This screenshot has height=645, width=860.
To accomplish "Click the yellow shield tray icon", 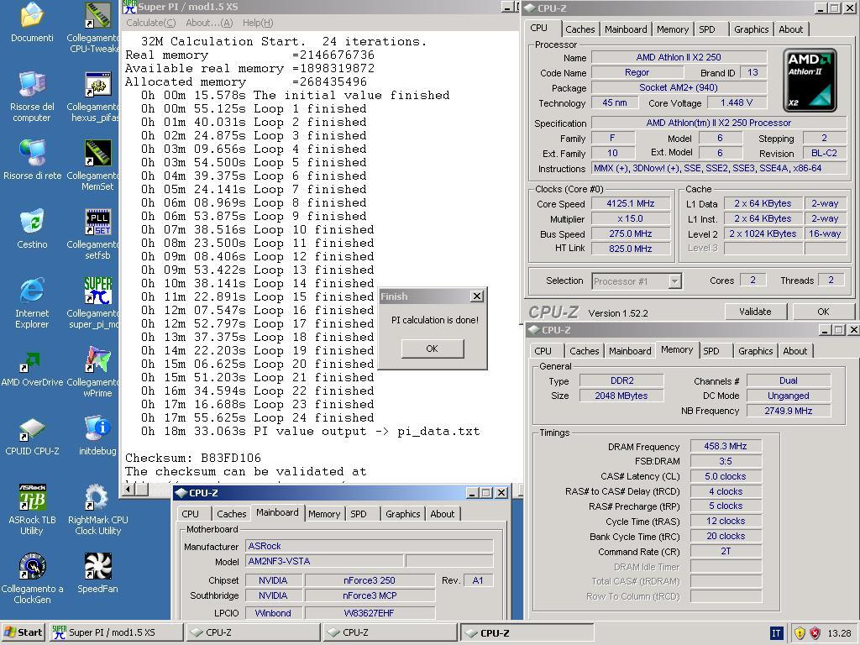I will [x=800, y=633].
